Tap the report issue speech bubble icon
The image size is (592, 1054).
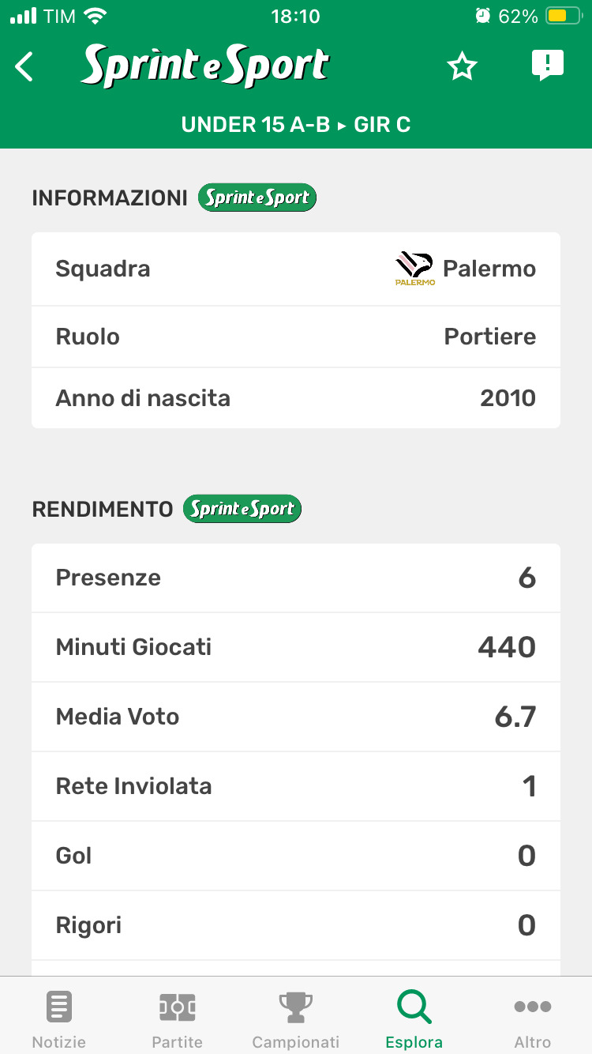click(547, 66)
